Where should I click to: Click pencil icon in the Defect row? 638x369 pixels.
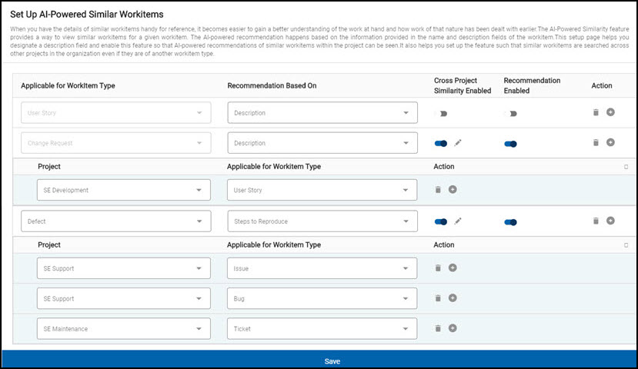click(x=458, y=221)
